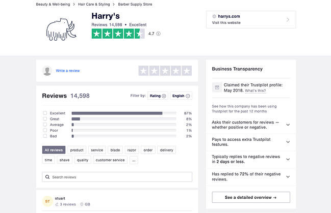Filter reviews by customer service tag

coord(110,160)
